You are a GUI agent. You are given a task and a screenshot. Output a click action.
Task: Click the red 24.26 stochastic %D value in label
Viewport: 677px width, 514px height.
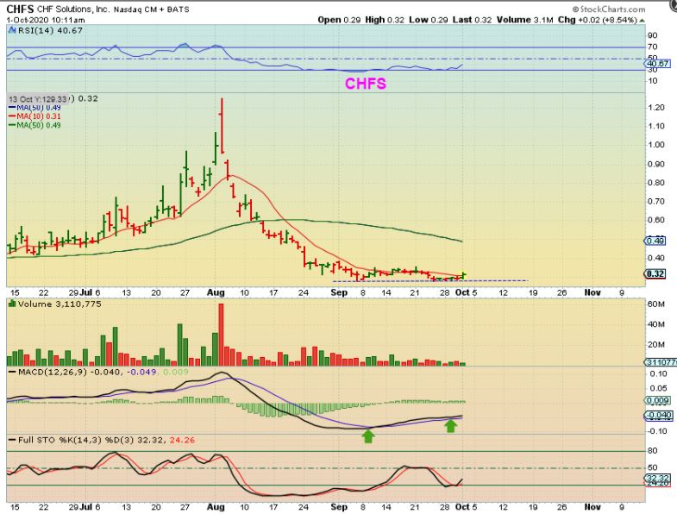click(x=182, y=440)
